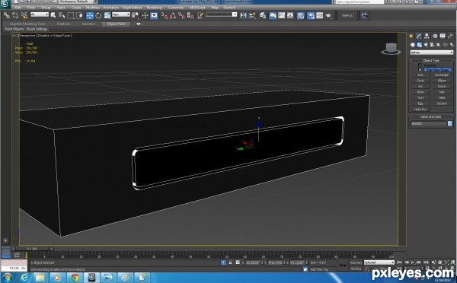Switch to the Modify command panel

(419, 36)
